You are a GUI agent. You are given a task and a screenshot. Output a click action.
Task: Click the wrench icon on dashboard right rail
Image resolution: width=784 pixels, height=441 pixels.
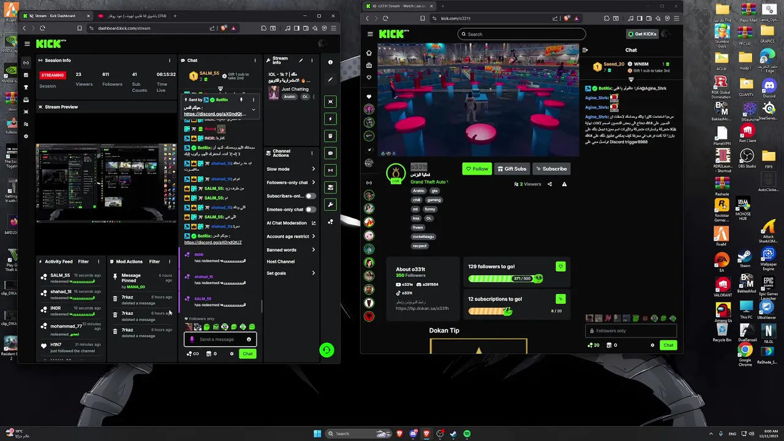pos(331,205)
